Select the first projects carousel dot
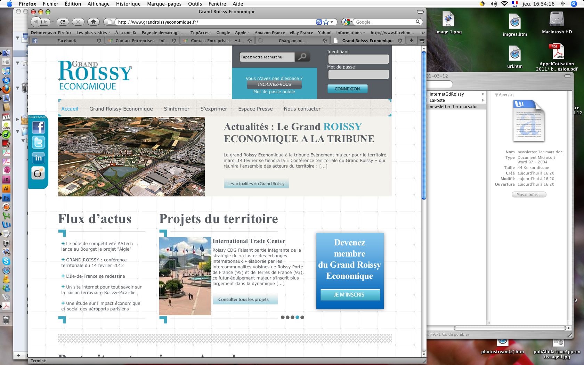Screen dimensions: 584x365 283,317
